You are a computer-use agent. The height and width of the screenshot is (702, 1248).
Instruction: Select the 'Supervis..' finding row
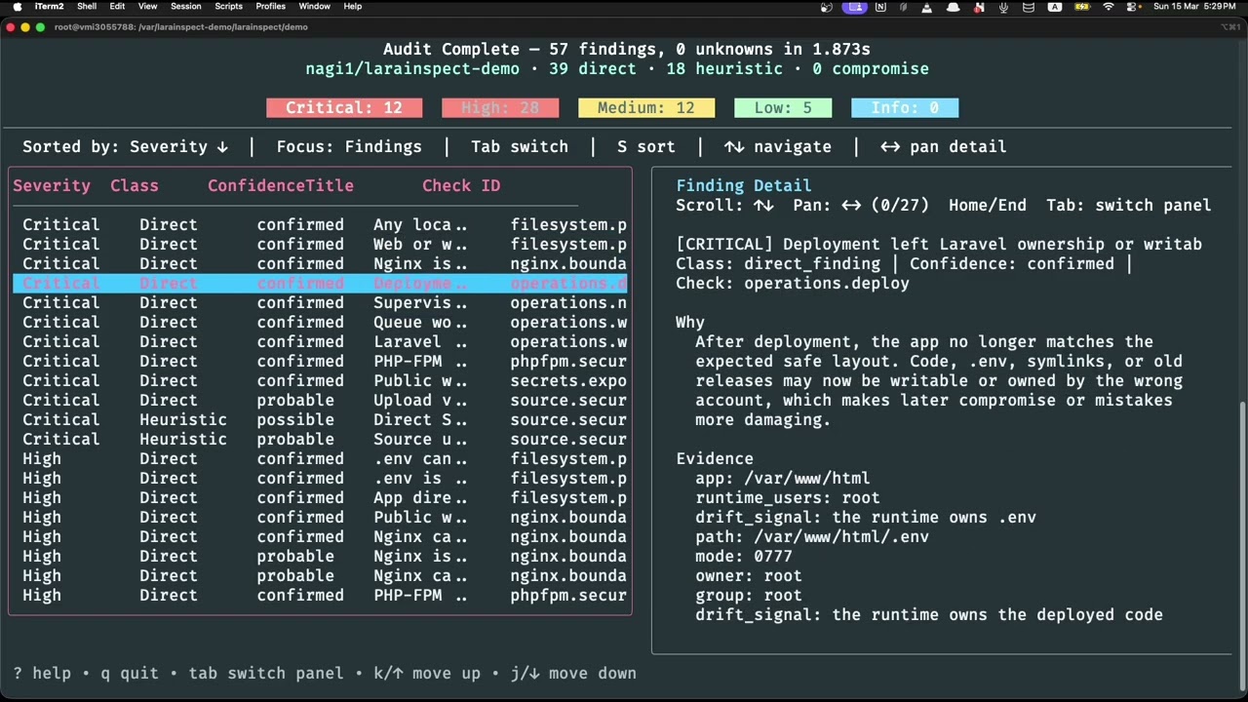[320, 302]
